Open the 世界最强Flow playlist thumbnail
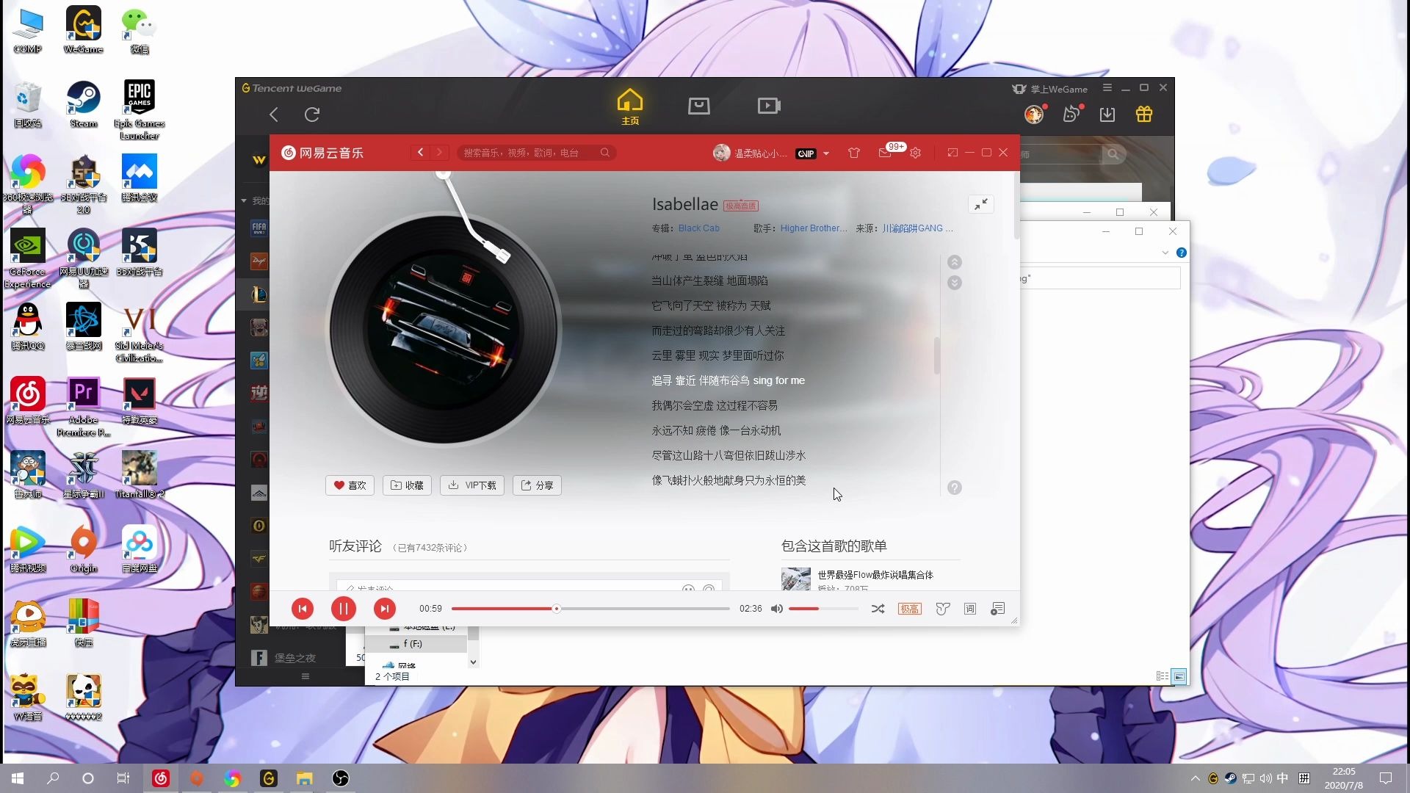Image resolution: width=1410 pixels, height=793 pixels. click(795, 579)
